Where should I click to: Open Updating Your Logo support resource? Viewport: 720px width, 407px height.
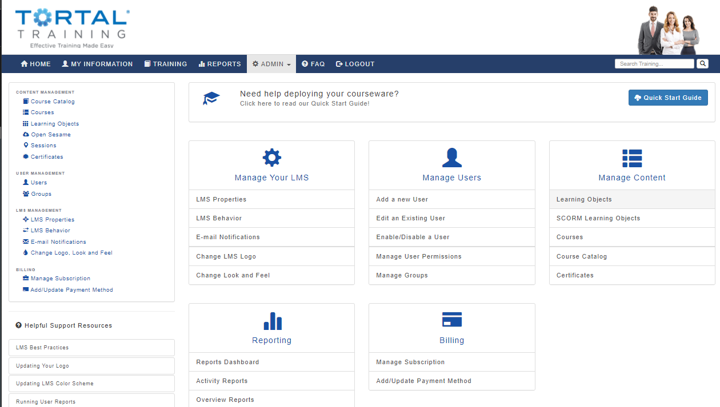(x=91, y=366)
